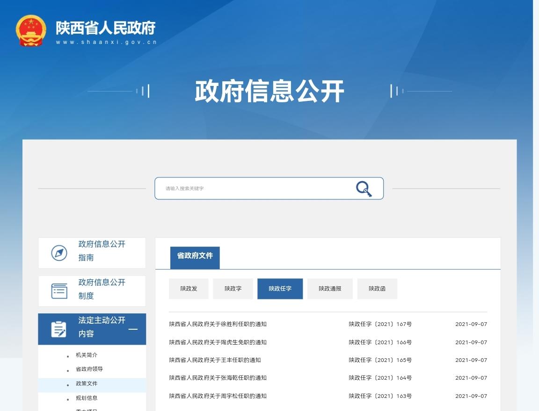The height and width of the screenshot is (411, 539).
Task: Open the notice about 陶虎生免职
Action: click(x=218, y=342)
